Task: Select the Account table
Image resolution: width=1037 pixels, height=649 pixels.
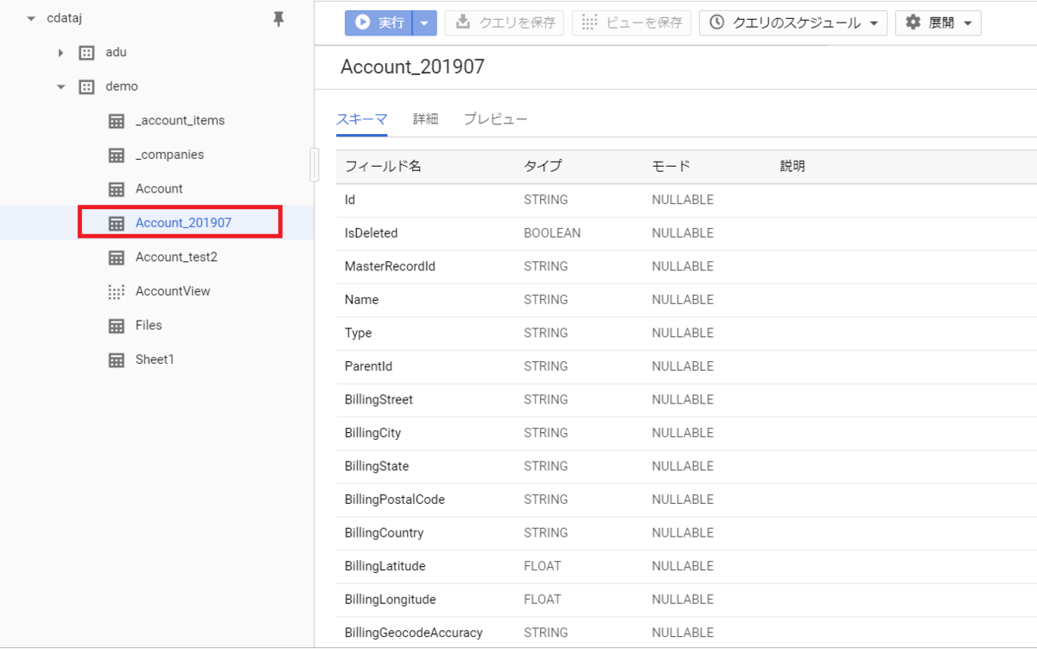Action: (159, 189)
